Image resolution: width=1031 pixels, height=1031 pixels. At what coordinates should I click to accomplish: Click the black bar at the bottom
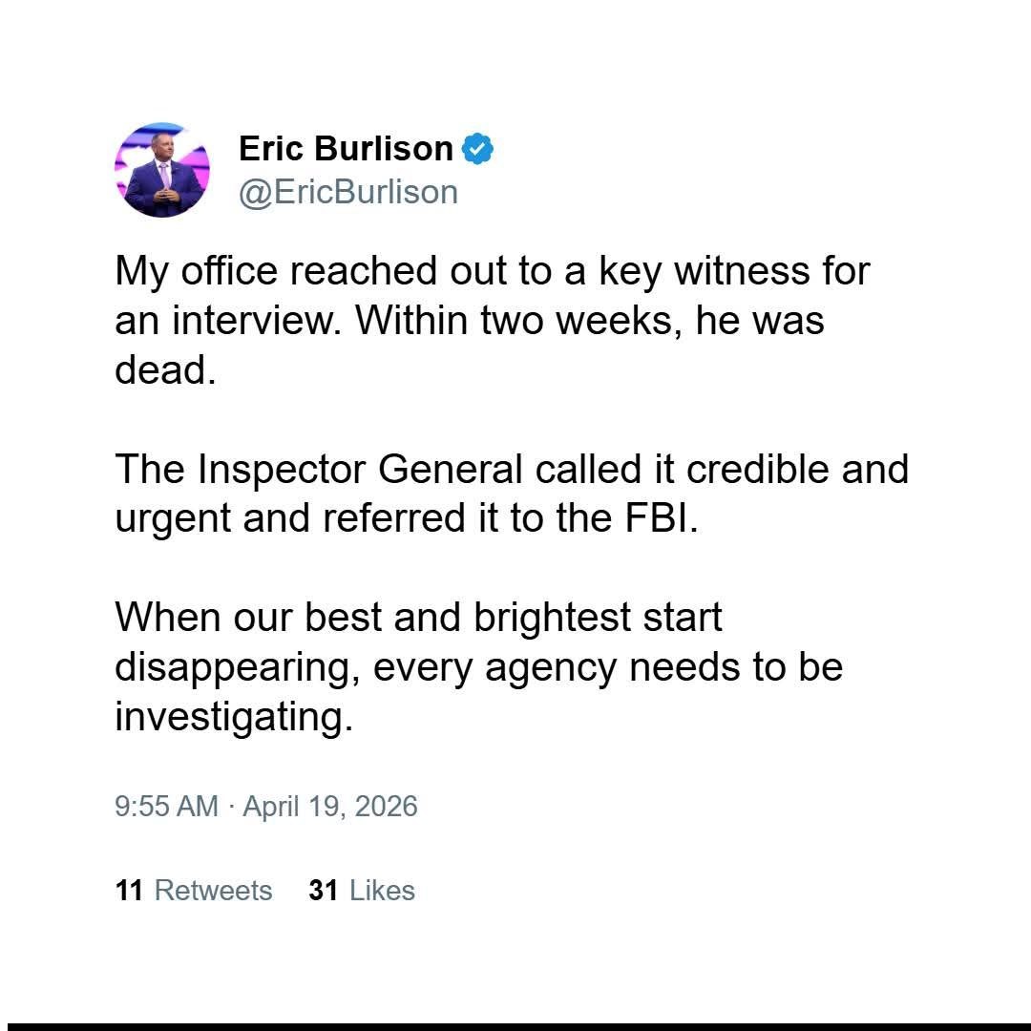click(x=515, y=1026)
